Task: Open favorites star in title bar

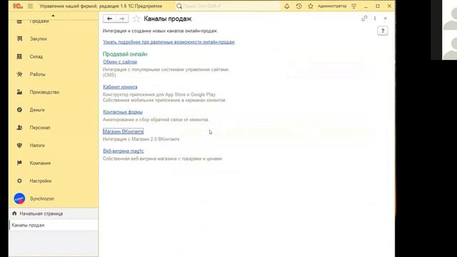Action: click(x=311, y=6)
